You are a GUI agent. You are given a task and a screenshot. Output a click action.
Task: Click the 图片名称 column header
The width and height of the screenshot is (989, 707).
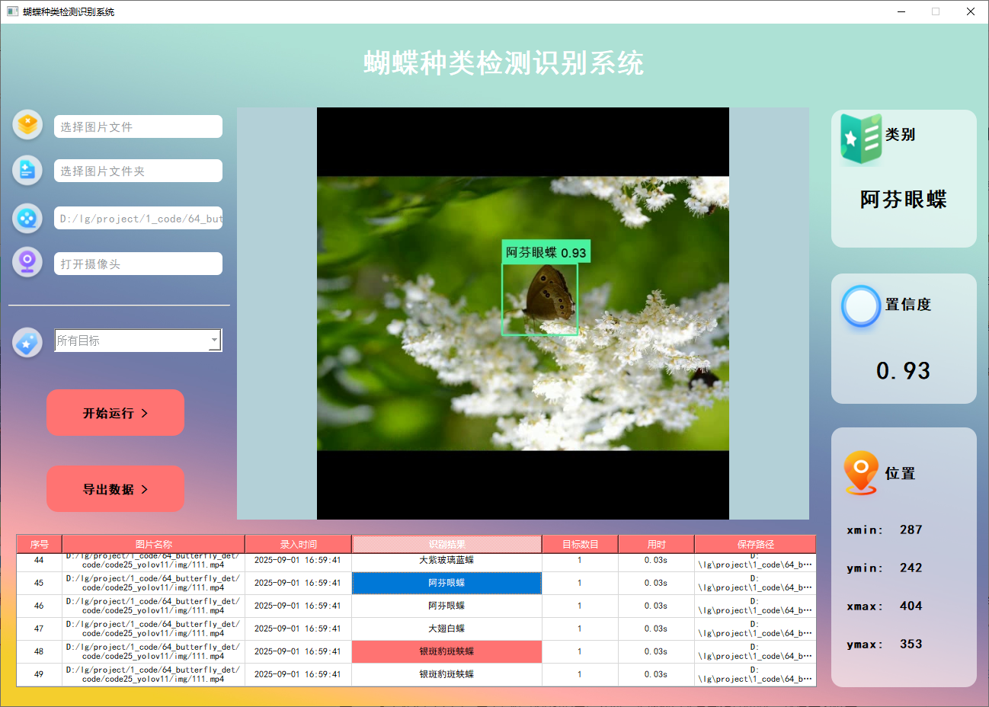153,544
